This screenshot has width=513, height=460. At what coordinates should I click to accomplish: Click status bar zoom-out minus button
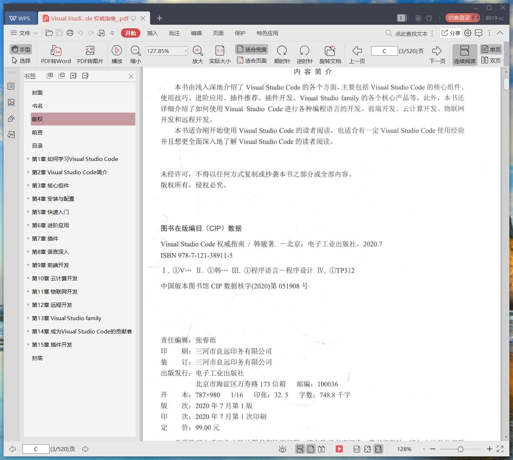(433, 449)
